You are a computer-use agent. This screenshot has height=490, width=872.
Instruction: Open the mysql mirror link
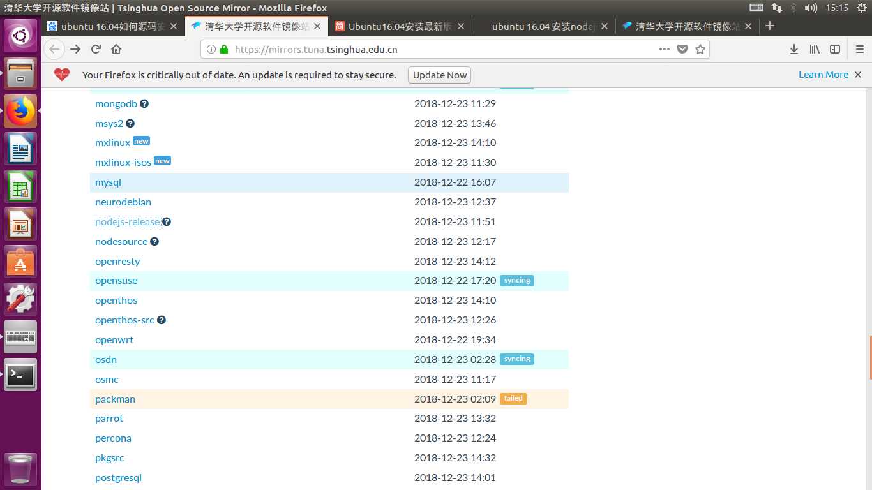coord(108,182)
